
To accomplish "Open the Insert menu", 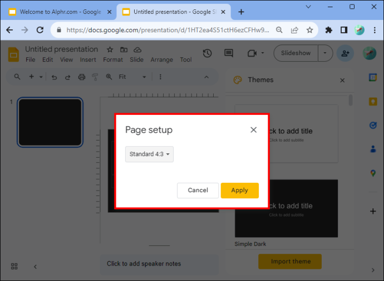I will tap(88, 59).
